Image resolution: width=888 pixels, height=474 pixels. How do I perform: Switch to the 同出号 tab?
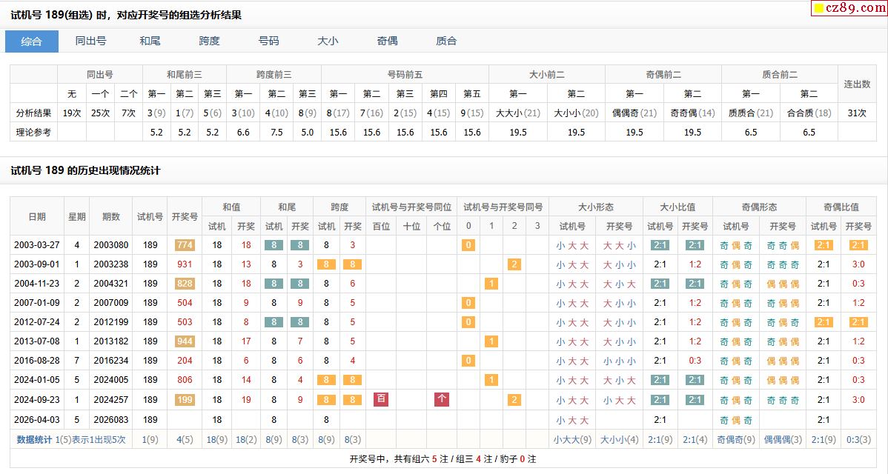point(90,41)
